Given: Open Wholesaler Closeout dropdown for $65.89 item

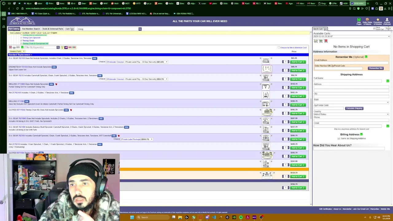Looking at the screenshot, I should (x=137, y=62).
